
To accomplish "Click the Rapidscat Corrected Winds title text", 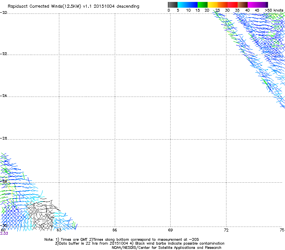I will click(74, 7).
